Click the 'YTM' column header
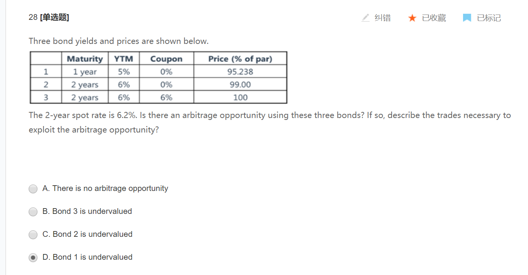This screenshot has height=275, width=528. click(124, 59)
